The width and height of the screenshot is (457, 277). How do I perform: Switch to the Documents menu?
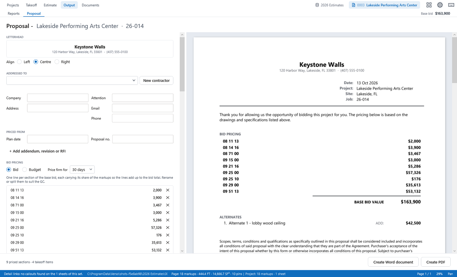[x=90, y=5]
